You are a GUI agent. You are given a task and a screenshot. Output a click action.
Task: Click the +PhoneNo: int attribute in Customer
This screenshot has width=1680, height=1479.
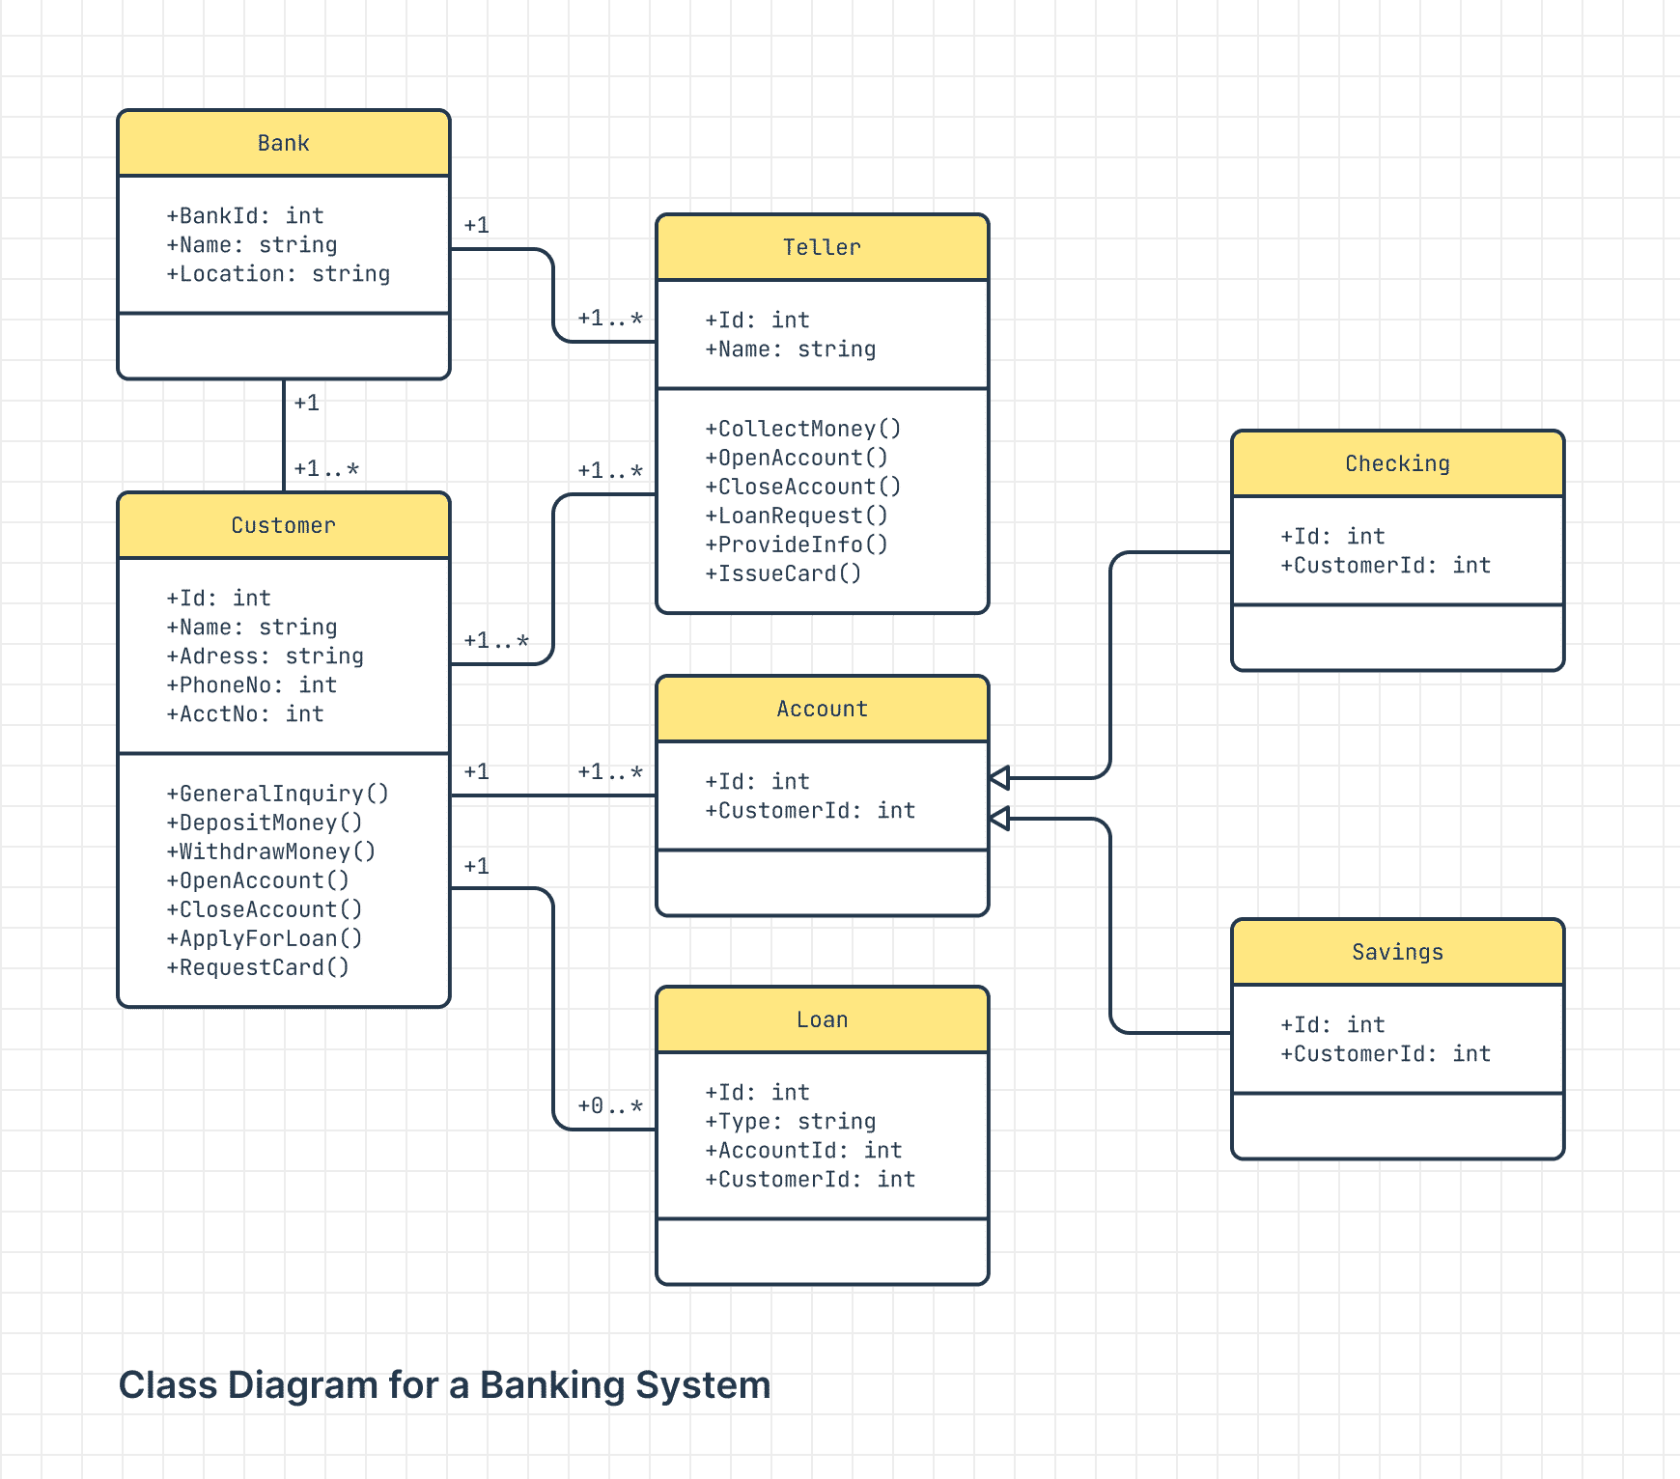click(252, 685)
